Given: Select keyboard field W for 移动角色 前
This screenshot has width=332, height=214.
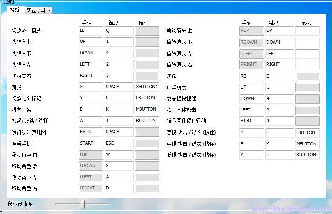Looking at the screenshot, I should point(119,155).
